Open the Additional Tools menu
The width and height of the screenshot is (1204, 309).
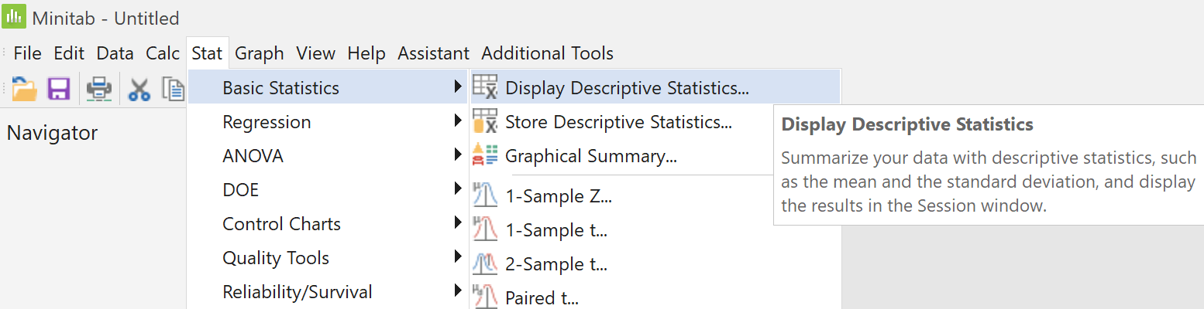click(x=548, y=53)
